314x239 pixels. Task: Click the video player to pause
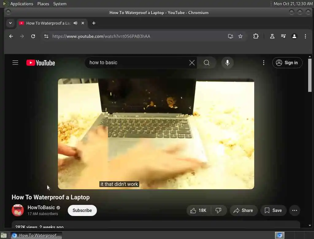156,134
